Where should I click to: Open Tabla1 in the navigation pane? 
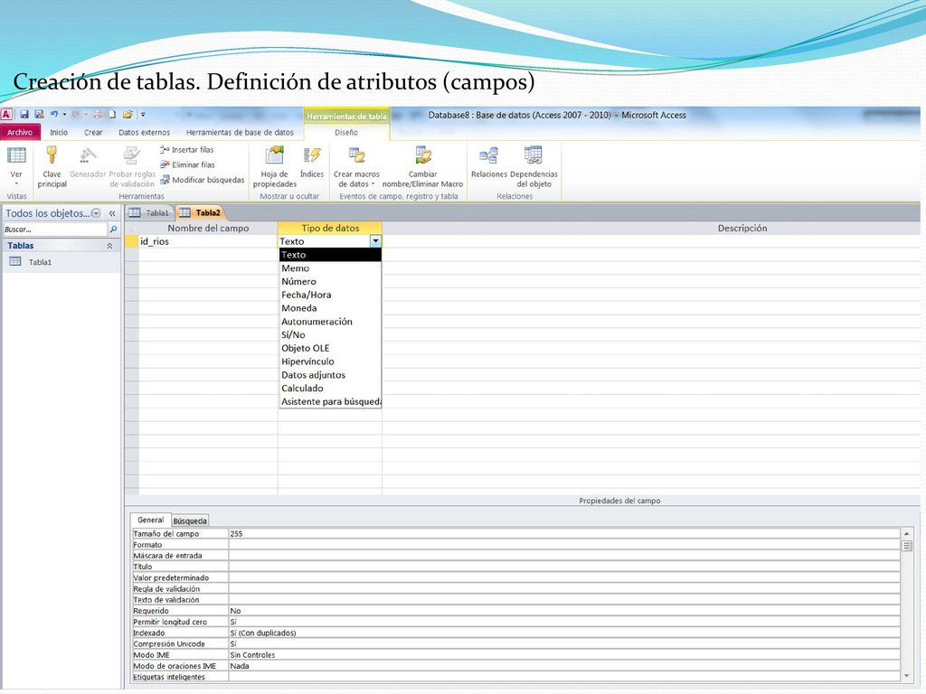(40, 262)
